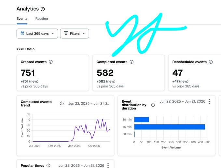Show info for Created events

point(50,62)
